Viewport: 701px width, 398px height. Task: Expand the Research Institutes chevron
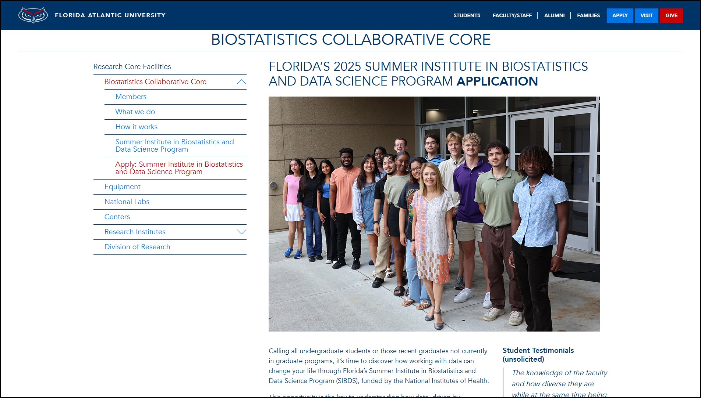(x=241, y=232)
